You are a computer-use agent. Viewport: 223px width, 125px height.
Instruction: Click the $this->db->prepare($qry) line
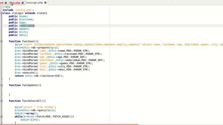(x=37, y=48)
